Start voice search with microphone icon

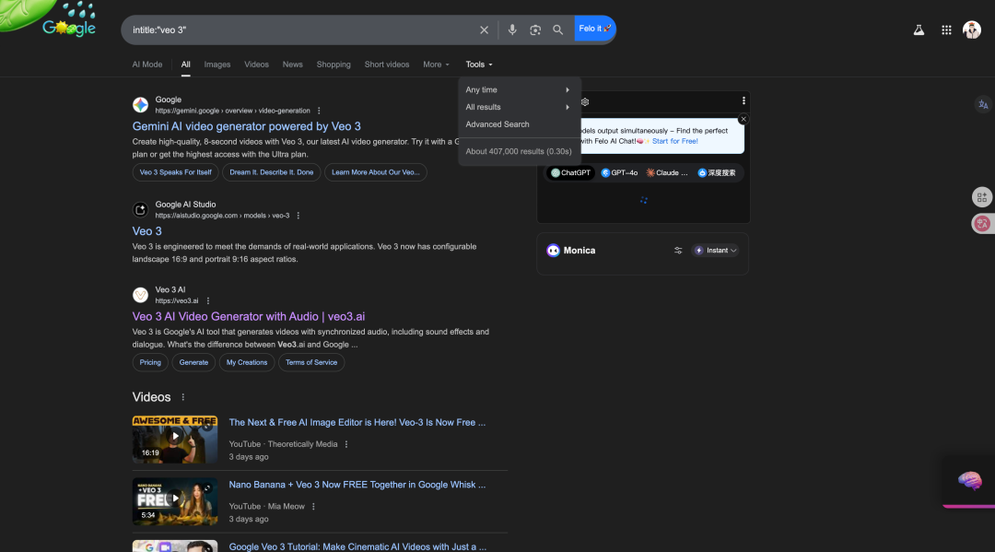tap(512, 29)
